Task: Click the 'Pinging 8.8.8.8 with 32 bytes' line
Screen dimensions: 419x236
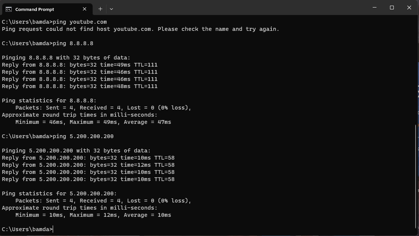Action: pyautogui.click(x=66, y=58)
